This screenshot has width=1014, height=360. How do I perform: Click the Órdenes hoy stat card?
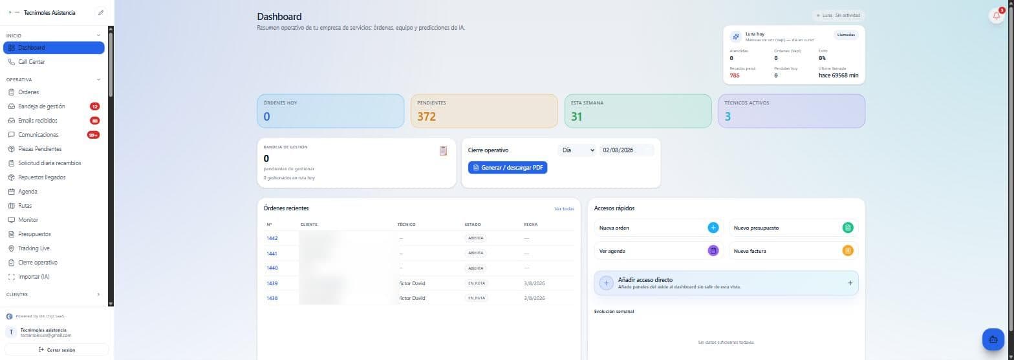point(330,111)
